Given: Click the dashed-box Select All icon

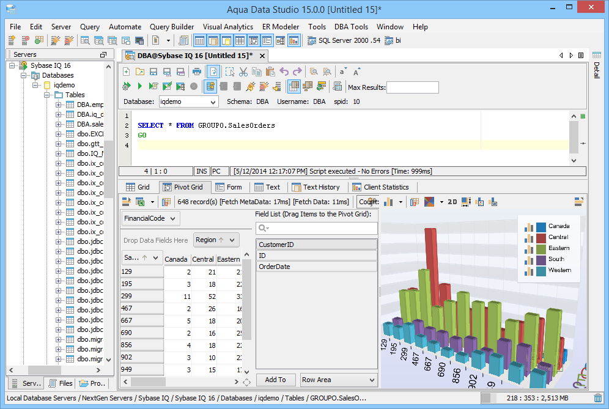Looking at the screenshot, I should pyautogui.click(x=230, y=72).
